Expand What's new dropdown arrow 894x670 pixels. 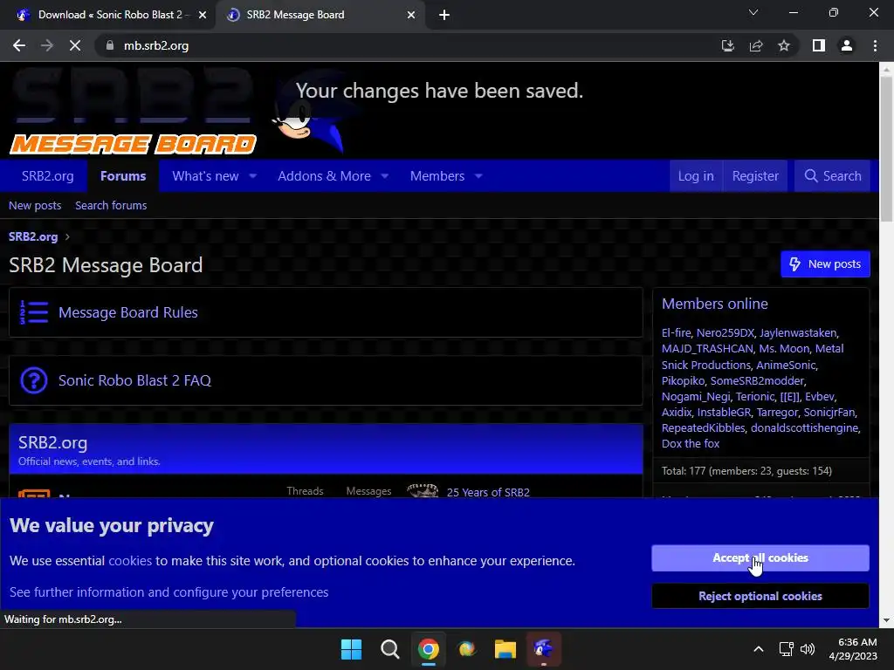(x=252, y=176)
